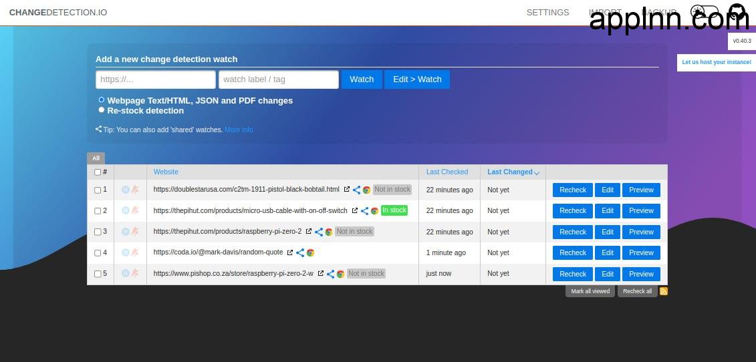
Task: Sort table by Website column
Action: (166, 172)
